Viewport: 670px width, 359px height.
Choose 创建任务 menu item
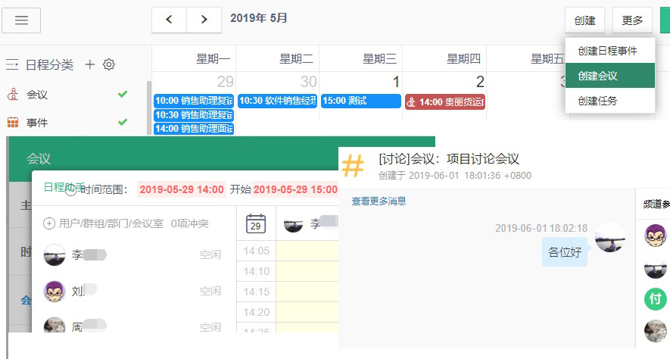click(x=597, y=100)
